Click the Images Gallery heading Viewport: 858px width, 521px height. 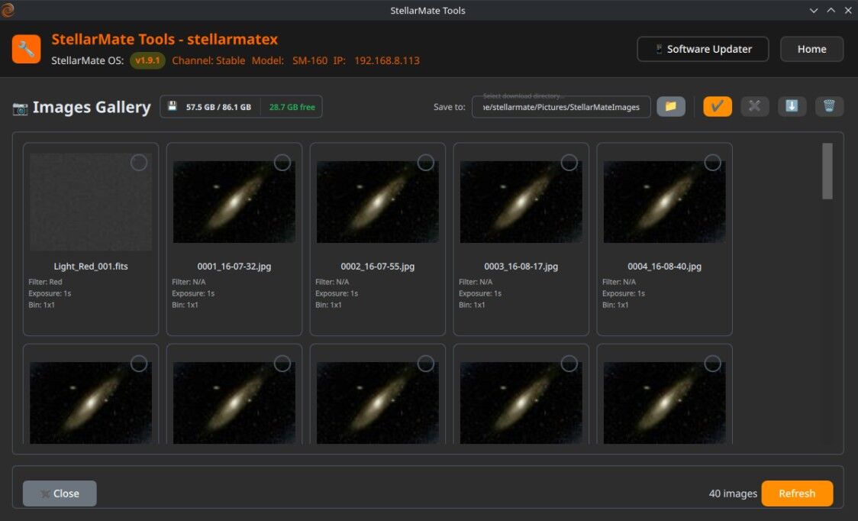[x=92, y=107]
